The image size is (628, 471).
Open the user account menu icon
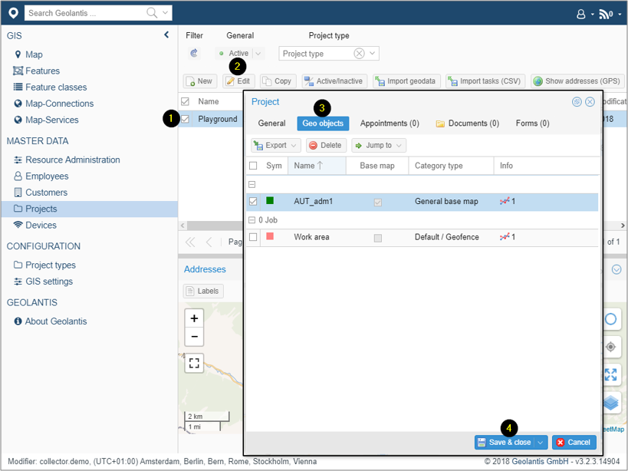tap(580, 15)
